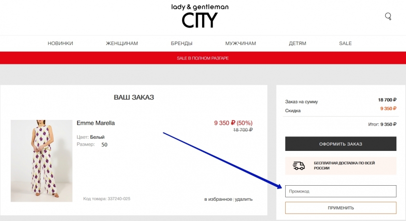
Task: Click БЕСПЛАТНАЯ ДОСТАВКА ПО ВСЕЙ РОССИИ text
Action: [344, 165]
